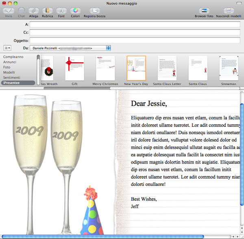244x239 pixels.
Task: Click the red close window button
Action: (x=4, y=3)
